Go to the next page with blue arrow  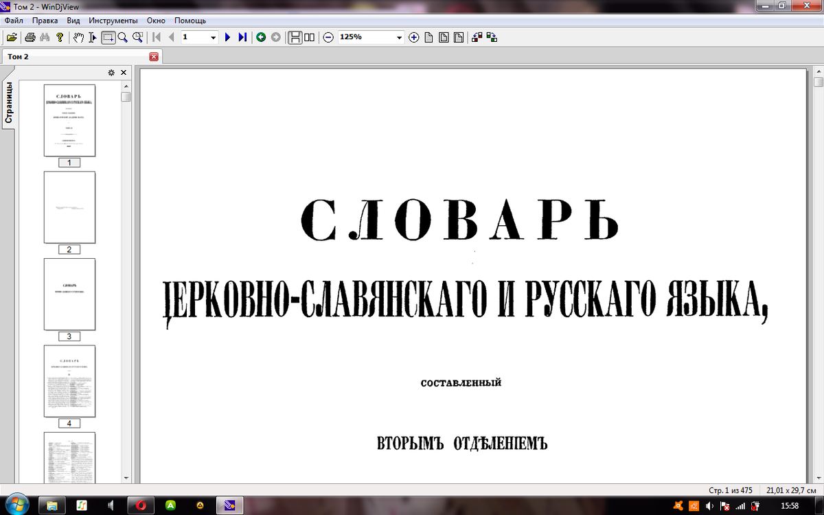[x=227, y=37]
